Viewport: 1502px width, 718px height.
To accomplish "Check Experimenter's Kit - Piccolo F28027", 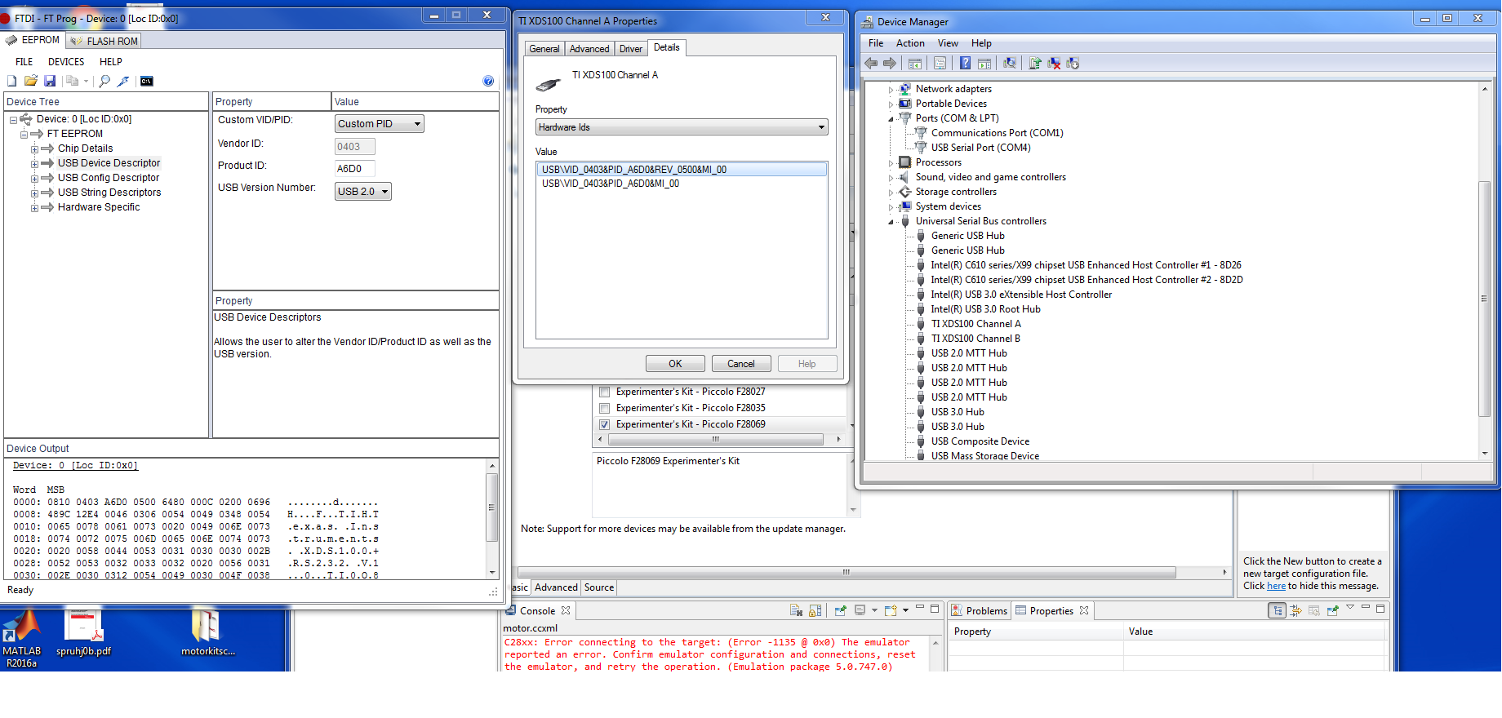I will 605,392.
